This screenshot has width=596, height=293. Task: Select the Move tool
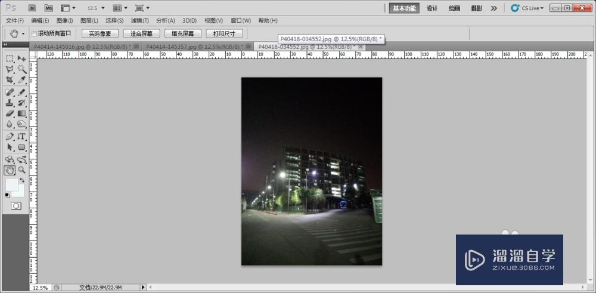(x=21, y=58)
